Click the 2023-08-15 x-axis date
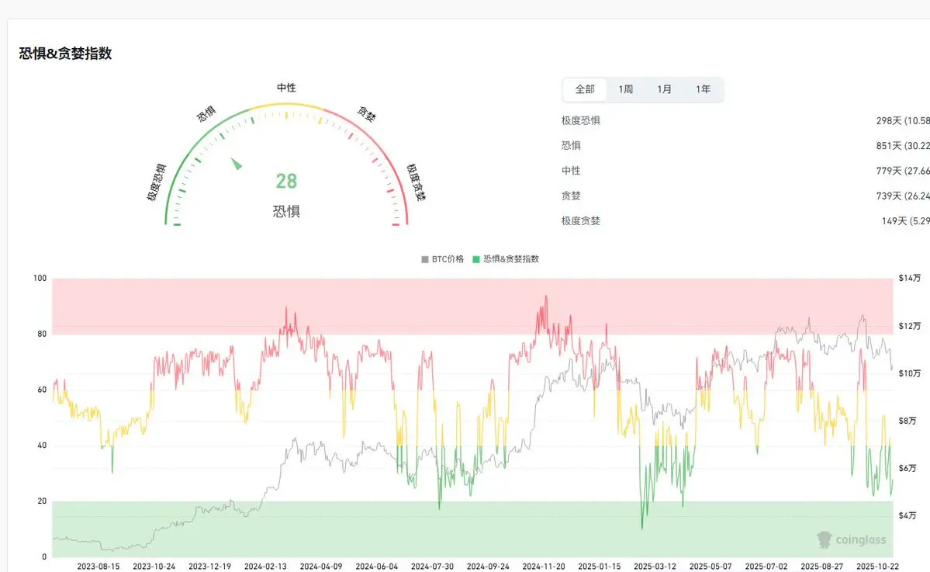 pos(99,567)
